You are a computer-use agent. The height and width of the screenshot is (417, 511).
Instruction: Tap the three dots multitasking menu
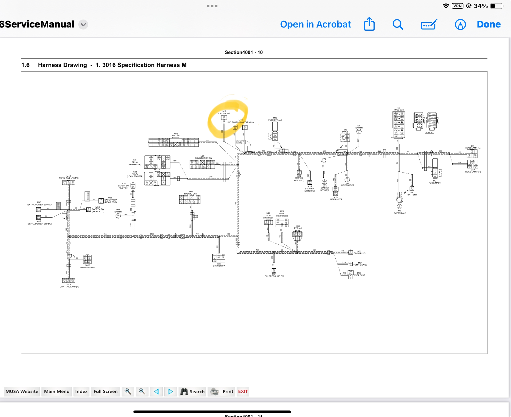pos(212,6)
